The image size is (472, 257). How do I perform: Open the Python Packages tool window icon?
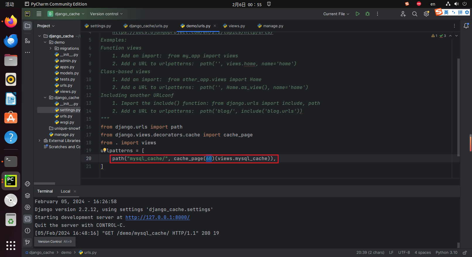tap(28, 196)
